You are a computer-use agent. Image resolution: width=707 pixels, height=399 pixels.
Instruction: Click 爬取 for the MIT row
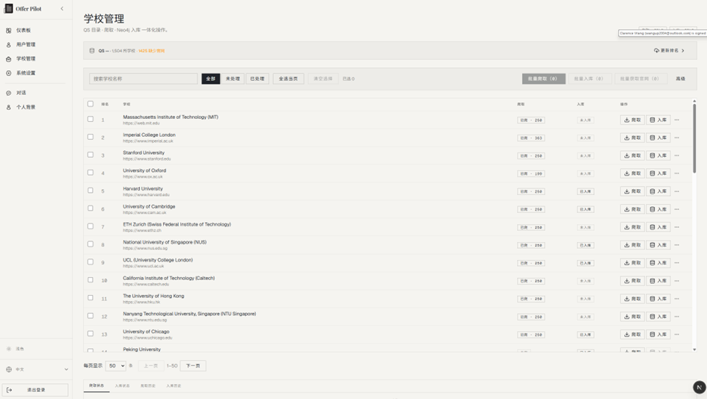632,120
